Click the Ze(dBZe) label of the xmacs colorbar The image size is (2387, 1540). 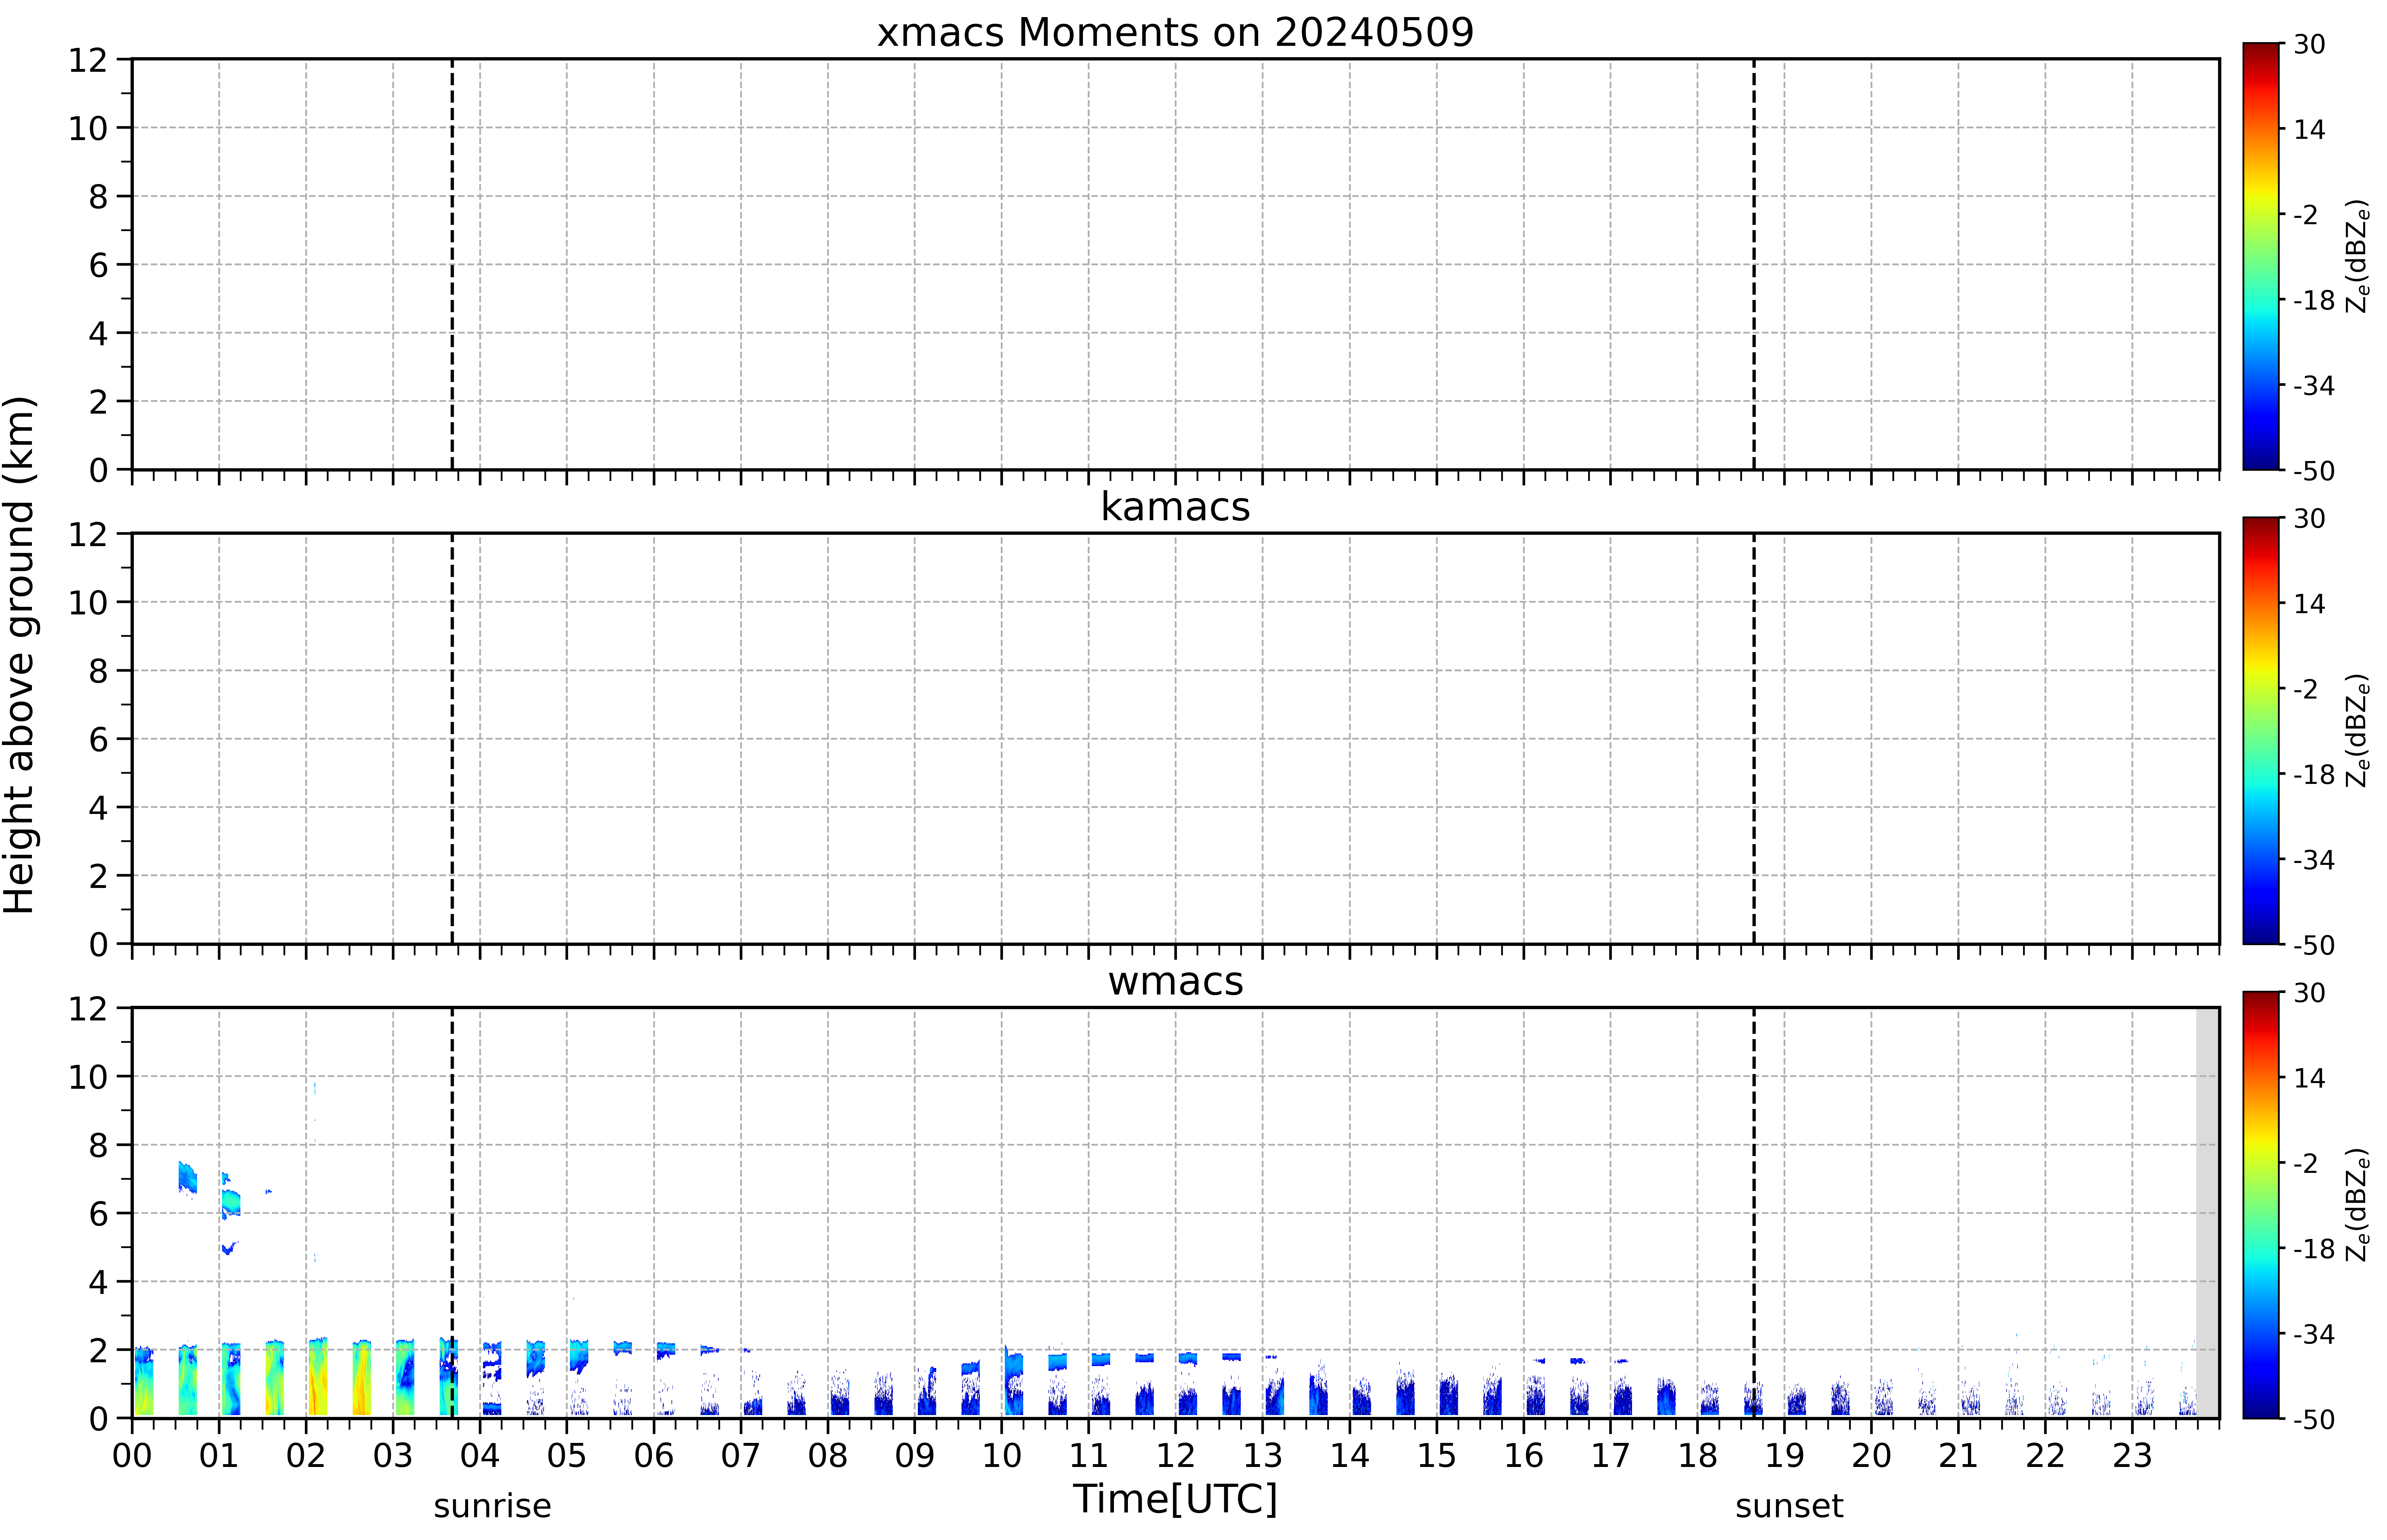[x=2358, y=256]
